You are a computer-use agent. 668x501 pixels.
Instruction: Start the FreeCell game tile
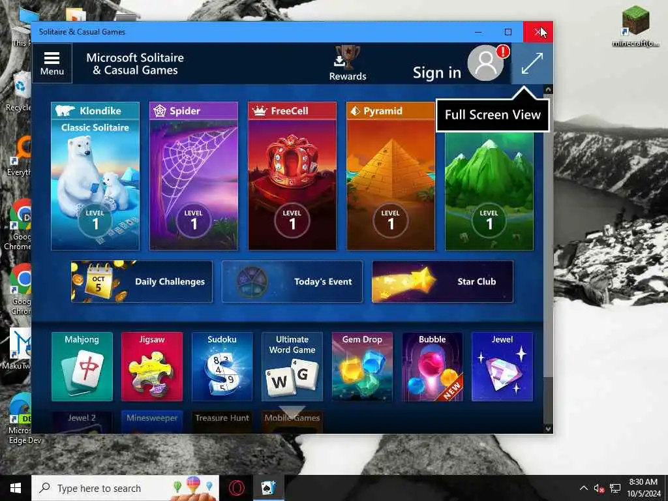(292, 176)
